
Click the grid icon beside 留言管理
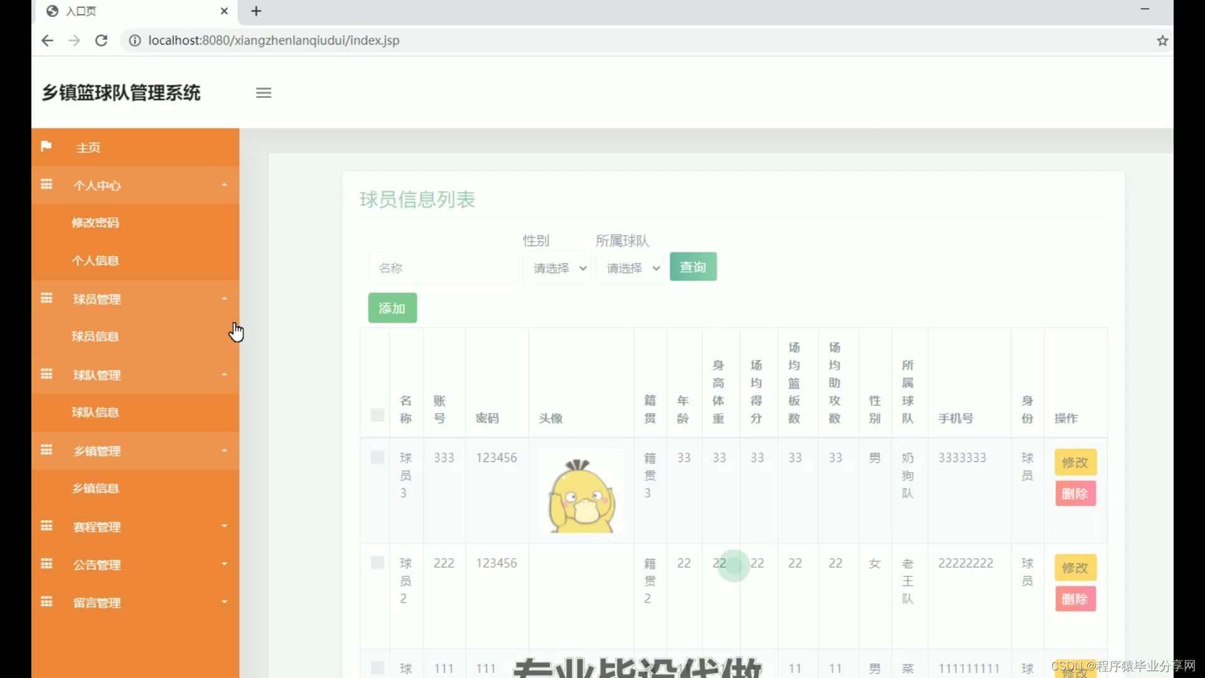(x=46, y=602)
